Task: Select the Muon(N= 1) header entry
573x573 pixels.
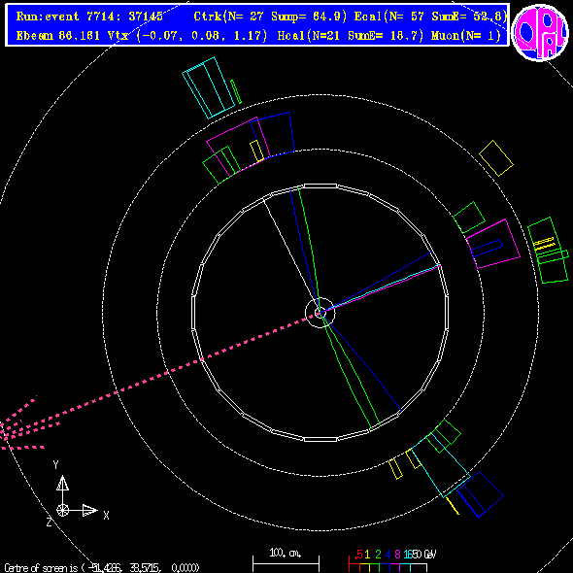Action: point(465,35)
